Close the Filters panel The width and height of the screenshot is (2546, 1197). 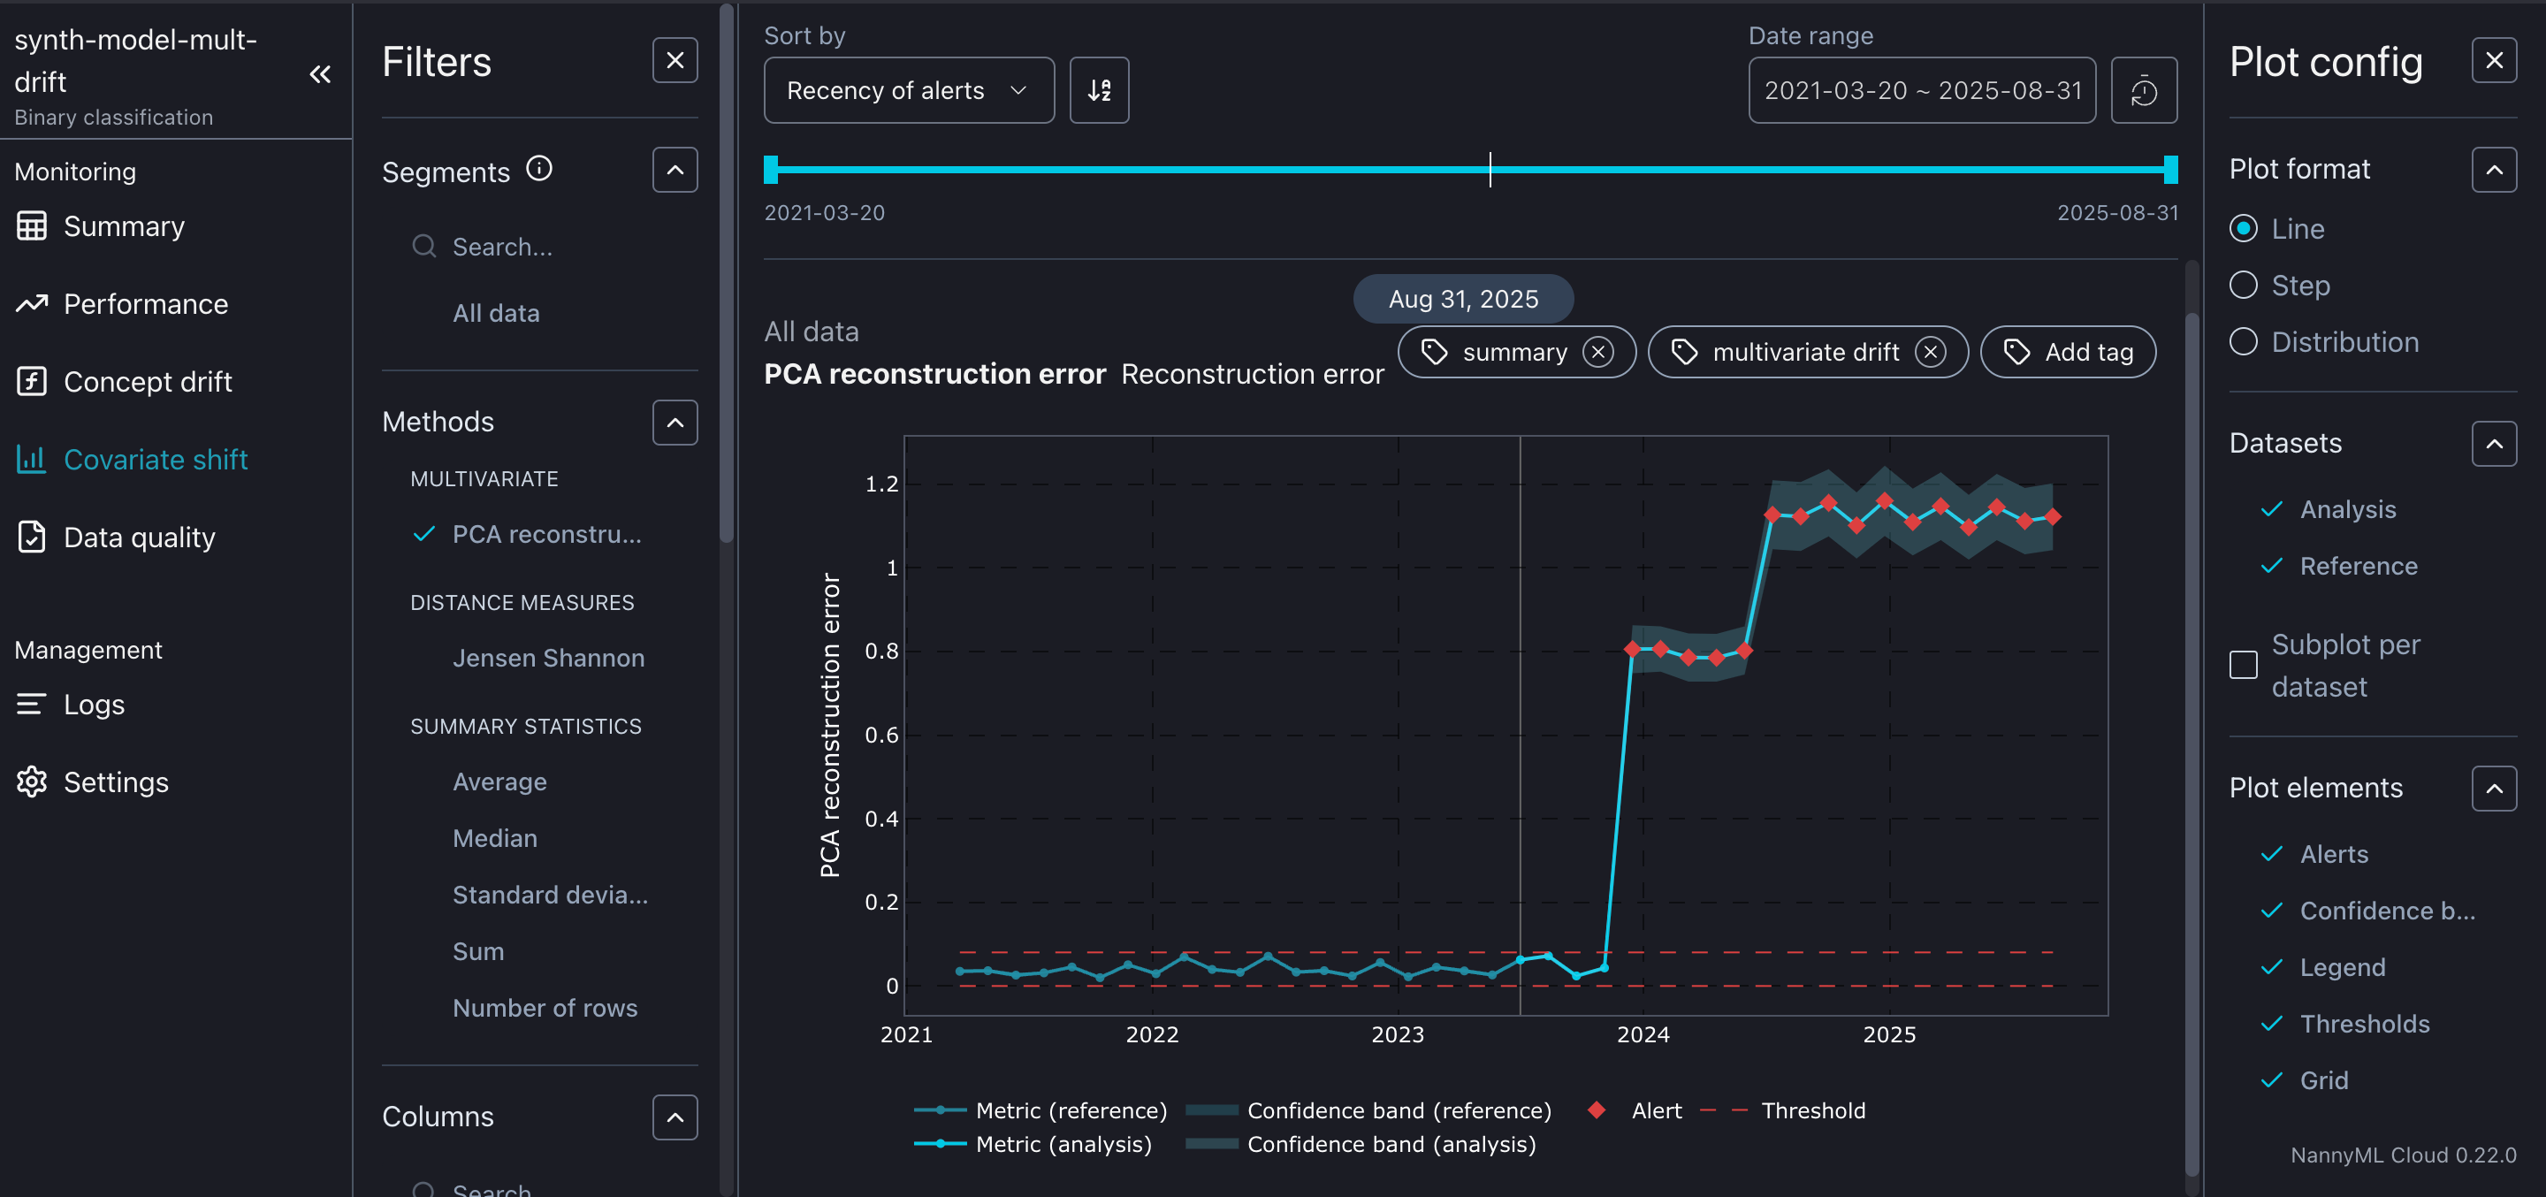point(674,60)
